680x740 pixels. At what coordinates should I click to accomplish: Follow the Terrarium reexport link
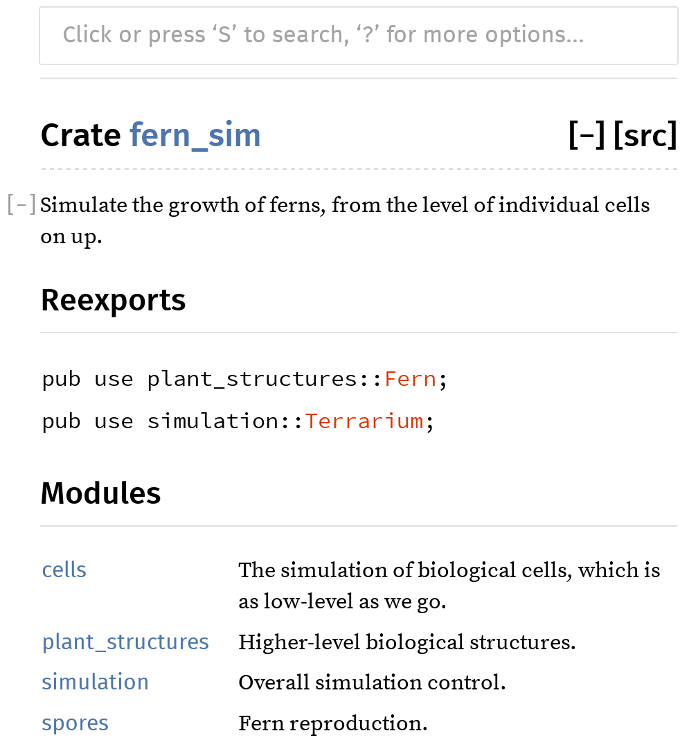click(x=364, y=421)
